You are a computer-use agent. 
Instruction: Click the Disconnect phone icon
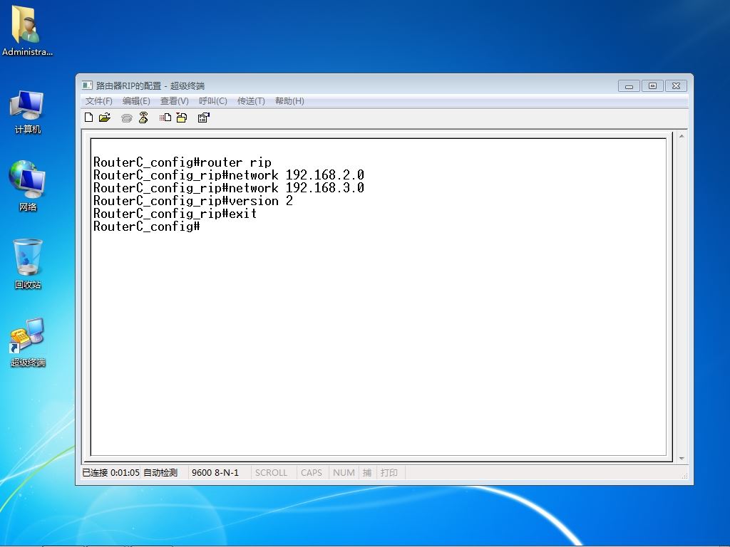(143, 118)
